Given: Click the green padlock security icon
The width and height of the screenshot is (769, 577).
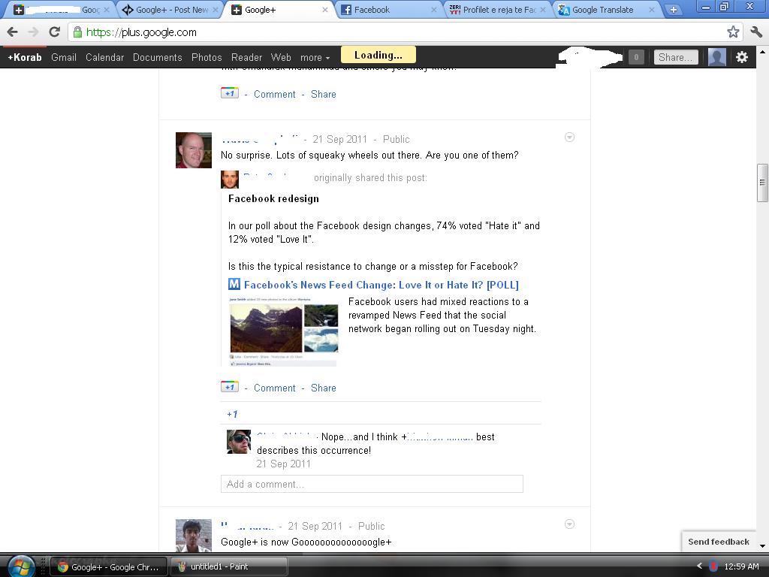Looking at the screenshot, I should tap(77, 32).
